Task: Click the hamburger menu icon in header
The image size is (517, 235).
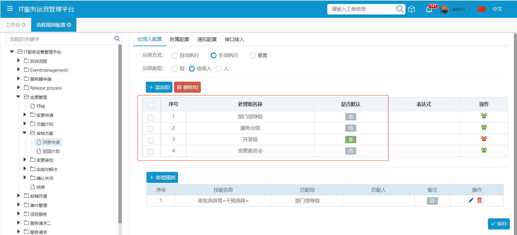Action: [10, 9]
